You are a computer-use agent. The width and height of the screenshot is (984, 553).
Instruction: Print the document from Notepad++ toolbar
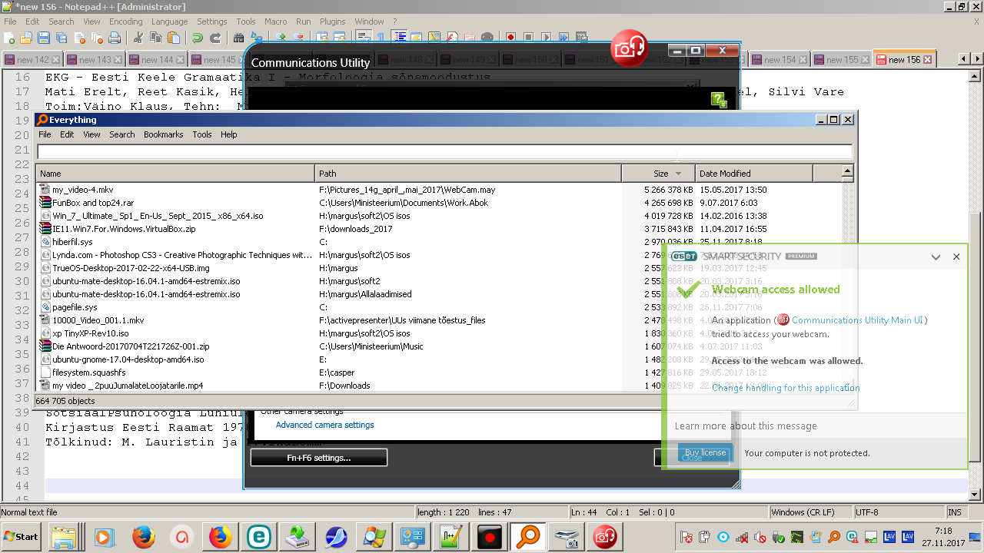click(115, 37)
